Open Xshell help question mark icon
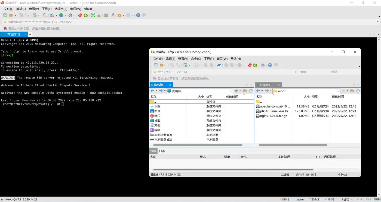381x202 pixels. coord(138,15)
